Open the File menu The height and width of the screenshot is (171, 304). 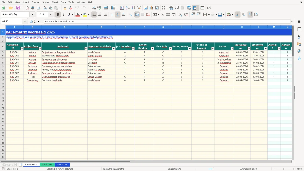[x=3, y=2]
